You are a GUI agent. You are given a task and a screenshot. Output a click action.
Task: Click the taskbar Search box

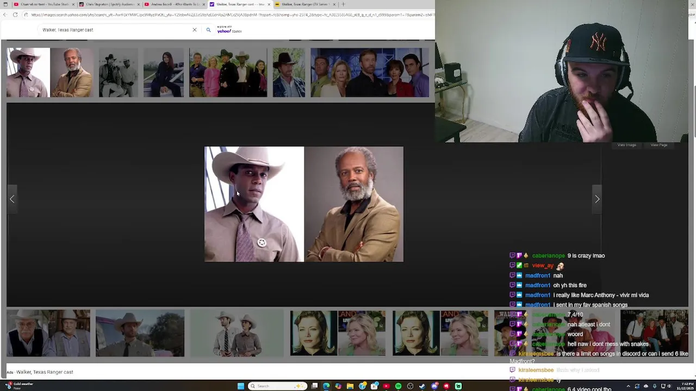[x=277, y=386]
